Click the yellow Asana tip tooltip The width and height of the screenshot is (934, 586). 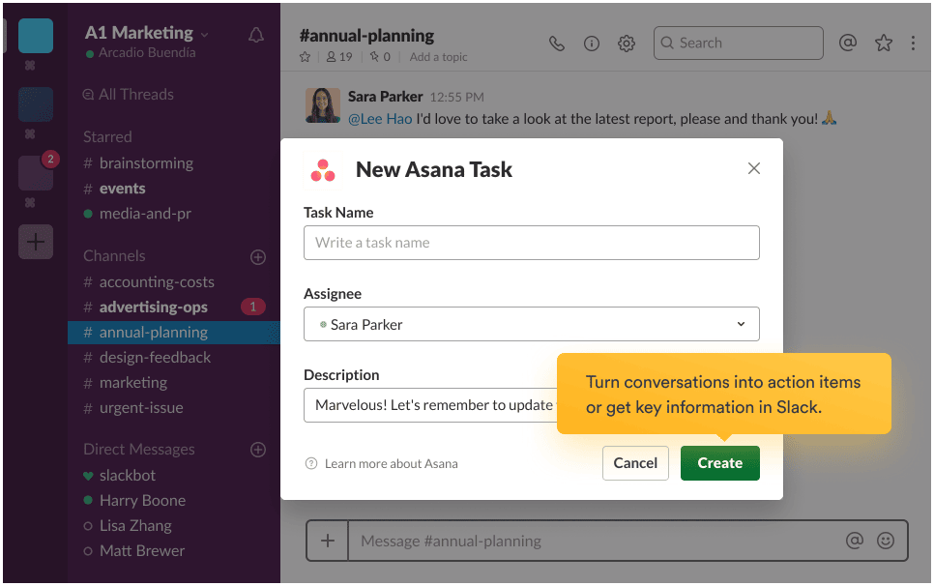[x=724, y=394]
